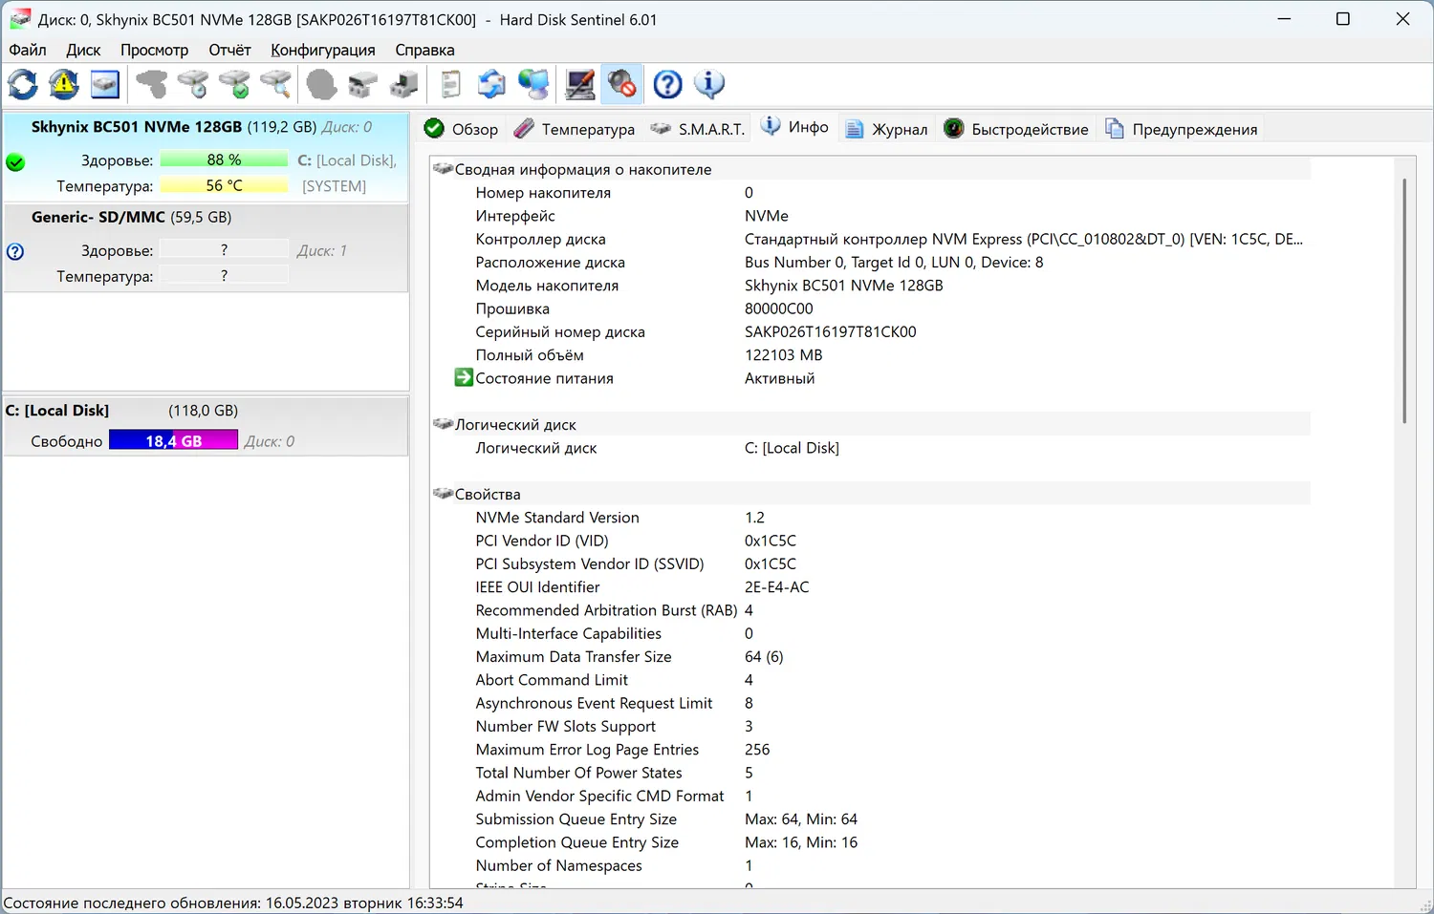The width and height of the screenshot is (1434, 914).
Task: Click the open box toolbar icon
Action: (362, 85)
